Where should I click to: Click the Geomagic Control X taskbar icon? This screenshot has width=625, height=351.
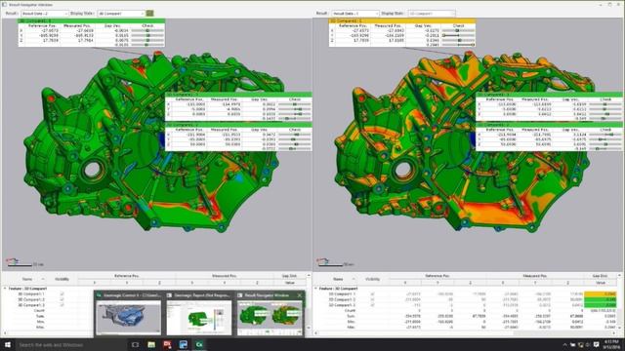click(x=199, y=344)
